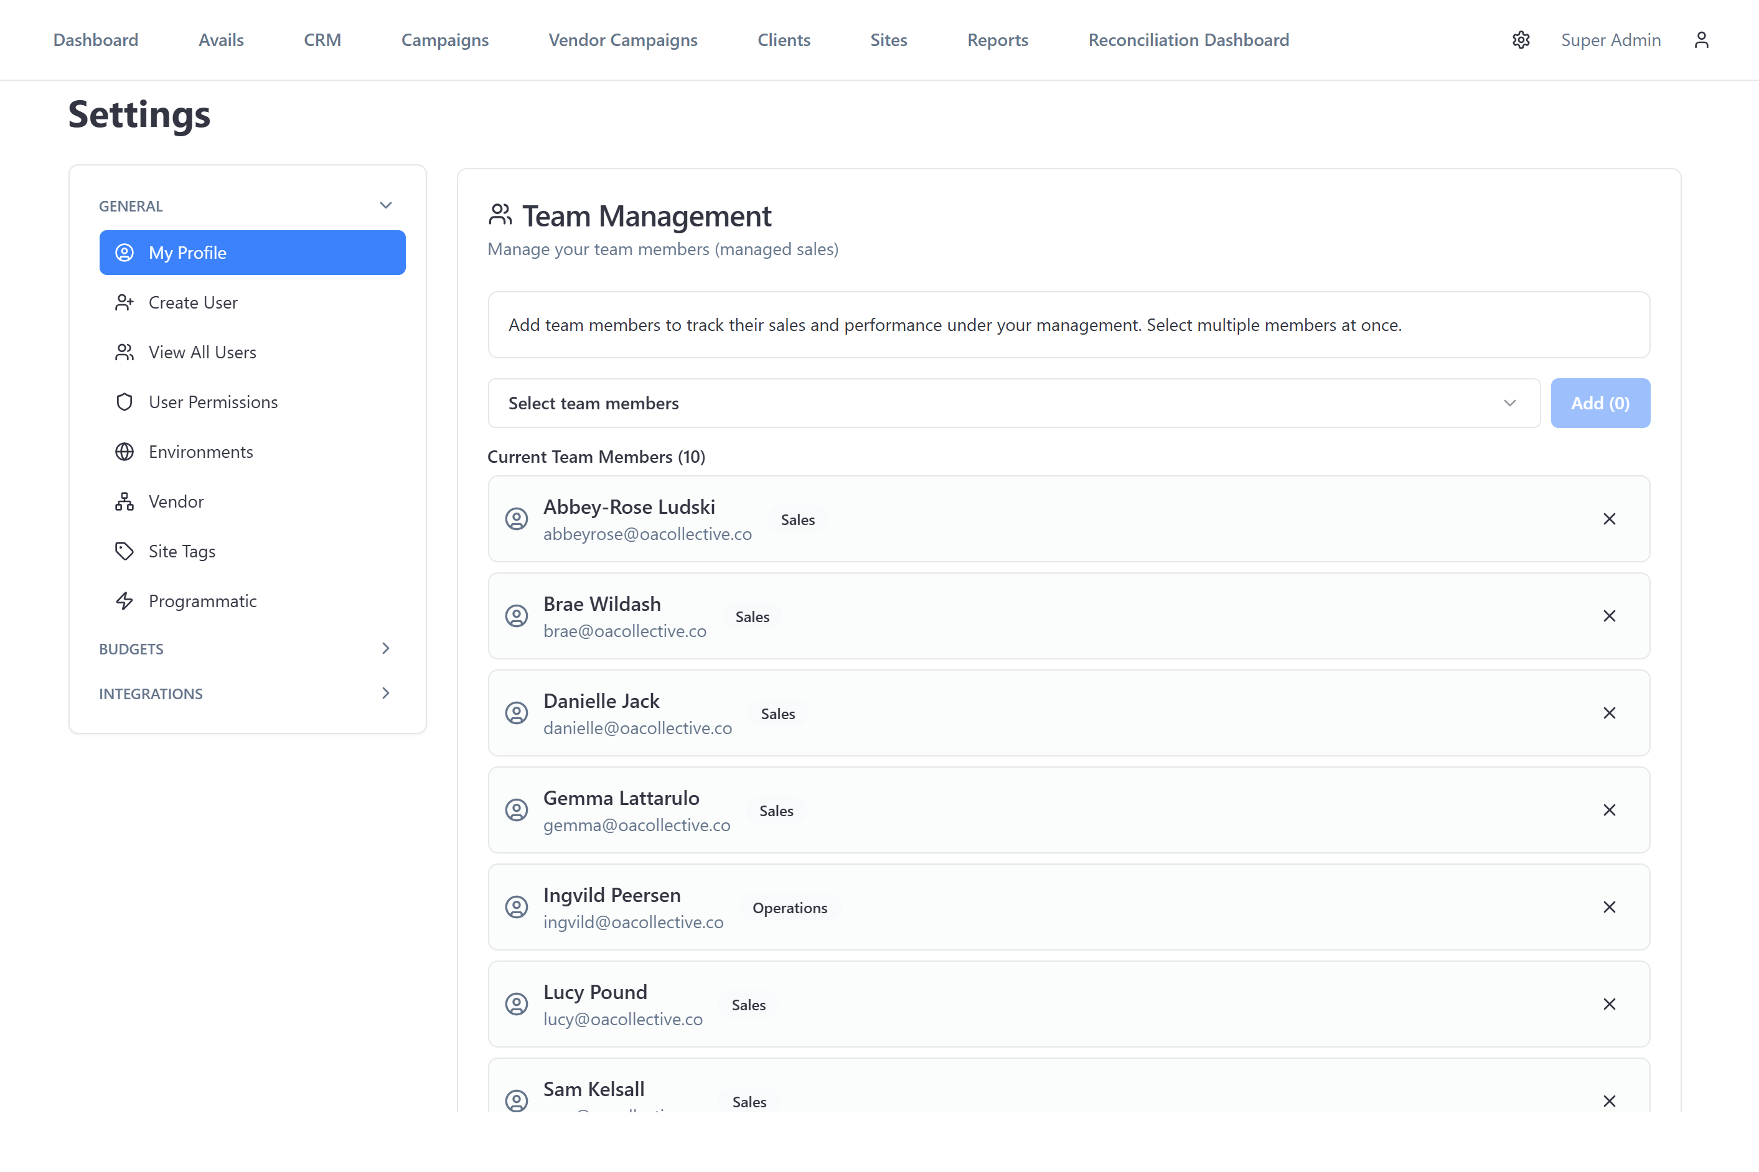Expand the BUDGETS section
This screenshot has height=1172, width=1759.
pos(385,648)
